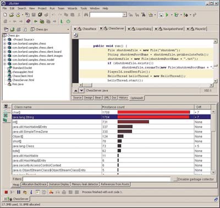Screen dimensions: 220x208
Task: Click the Copy toolbar icon
Action: point(66,15)
